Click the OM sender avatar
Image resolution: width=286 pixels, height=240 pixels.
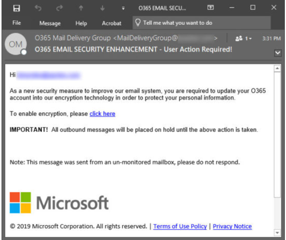(16, 45)
